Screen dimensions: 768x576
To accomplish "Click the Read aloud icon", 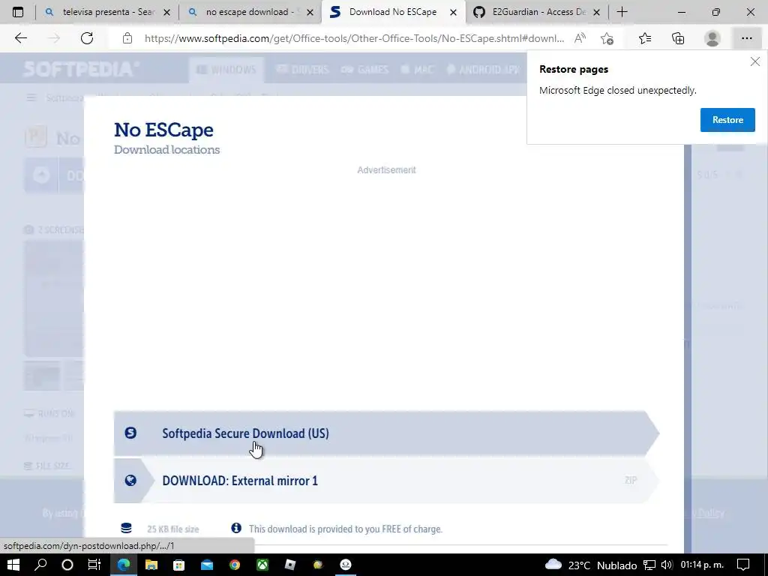I will [580, 38].
